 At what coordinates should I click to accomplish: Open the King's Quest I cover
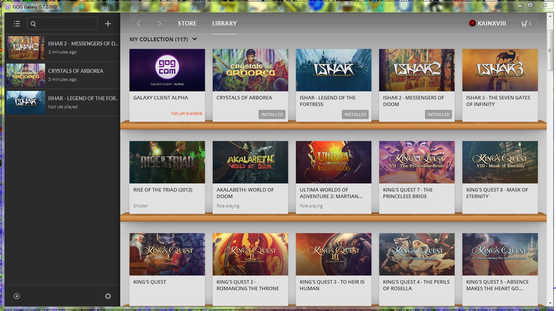167,254
